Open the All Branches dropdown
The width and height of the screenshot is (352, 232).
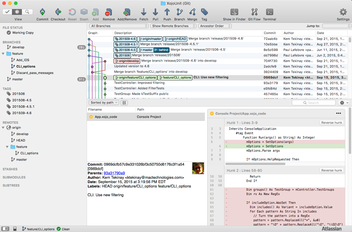[119, 26]
